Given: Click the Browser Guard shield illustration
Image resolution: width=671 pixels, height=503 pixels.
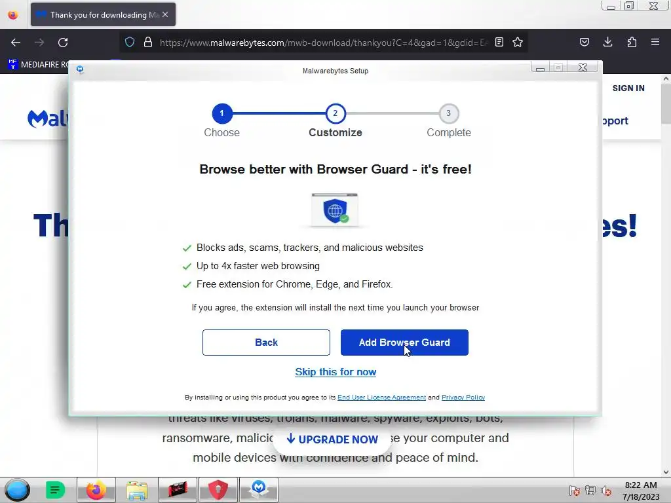Looking at the screenshot, I should [335, 210].
